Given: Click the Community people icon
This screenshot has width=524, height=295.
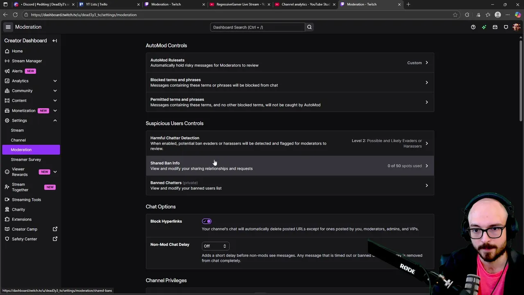Looking at the screenshot, I should click(7, 91).
